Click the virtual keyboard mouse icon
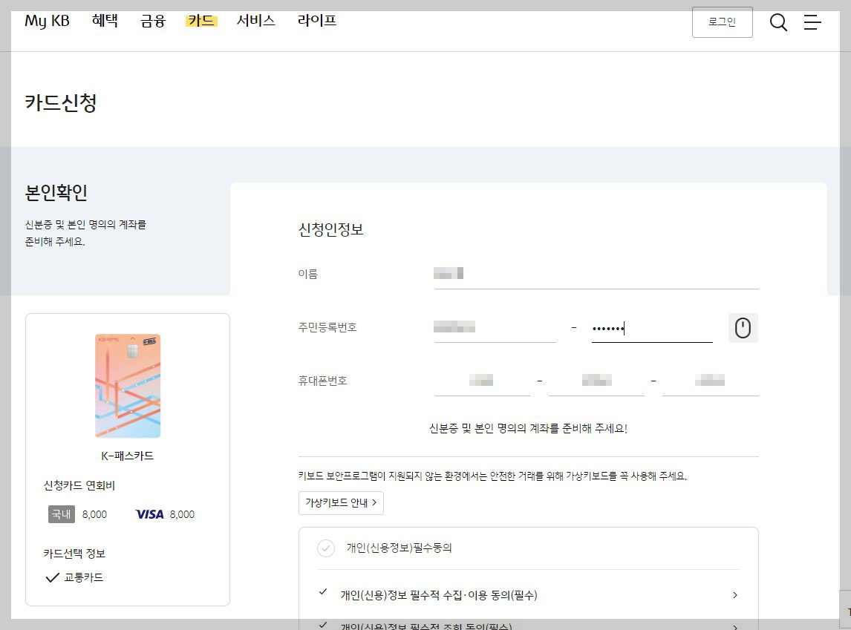The height and width of the screenshot is (630, 851). point(743,328)
